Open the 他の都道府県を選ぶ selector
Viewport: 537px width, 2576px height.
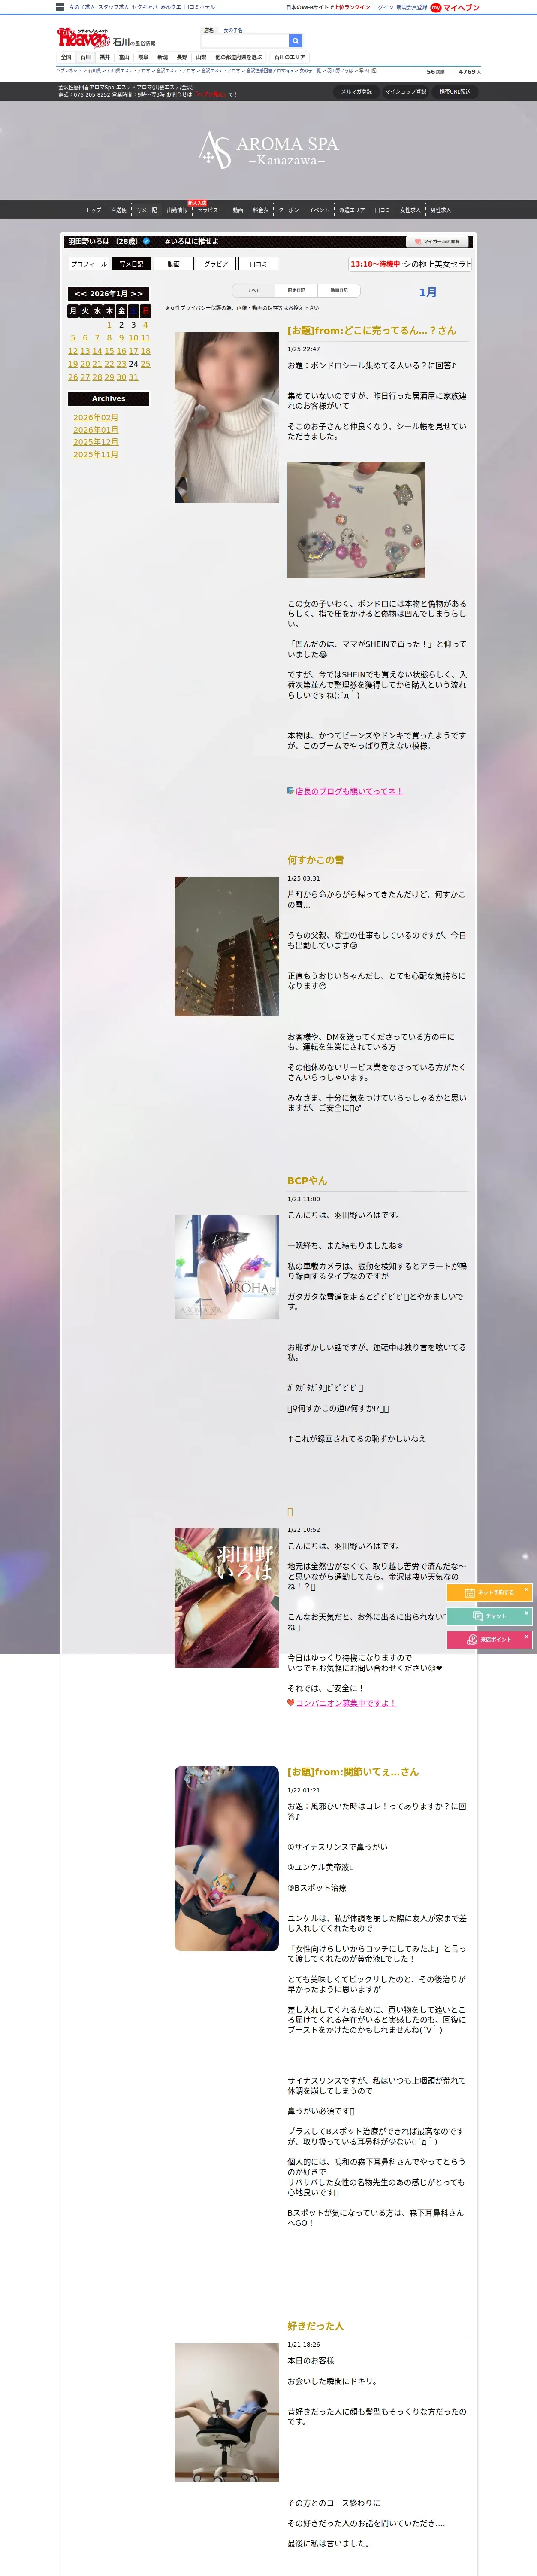point(238,57)
